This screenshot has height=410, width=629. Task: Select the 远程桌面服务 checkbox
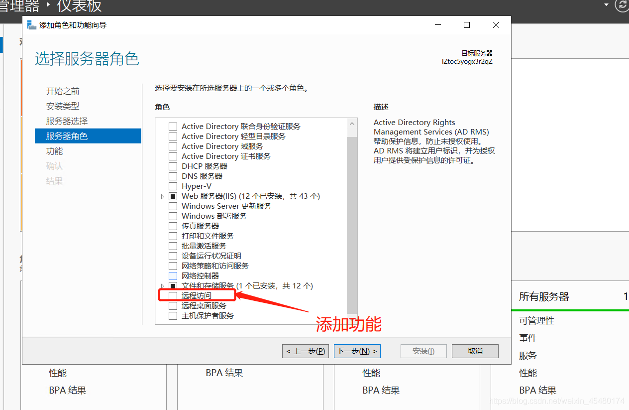173,305
